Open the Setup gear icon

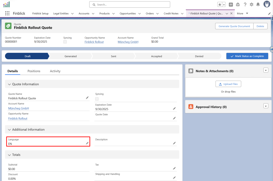[251, 5]
